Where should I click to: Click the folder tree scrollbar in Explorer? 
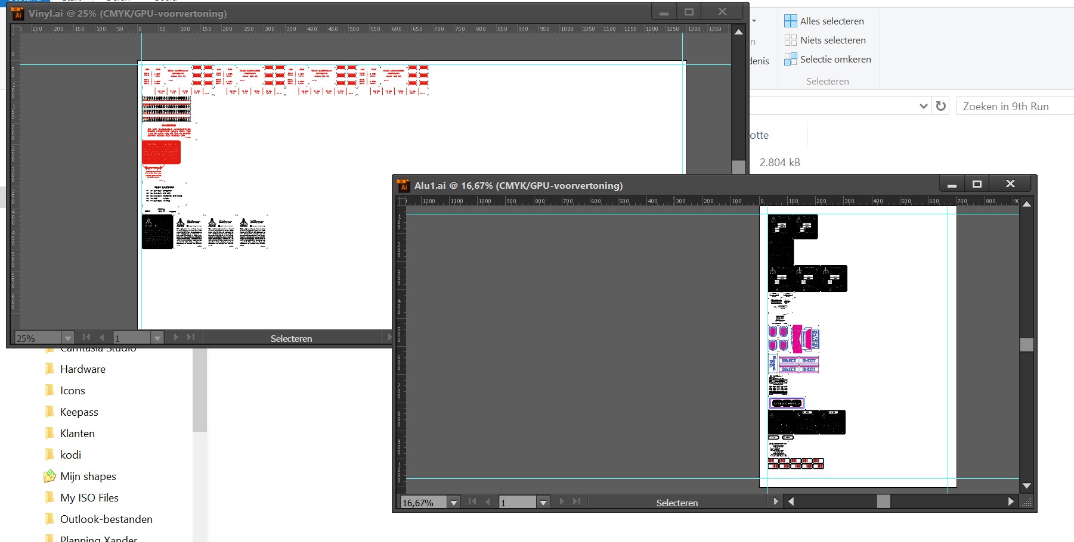coord(200,390)
